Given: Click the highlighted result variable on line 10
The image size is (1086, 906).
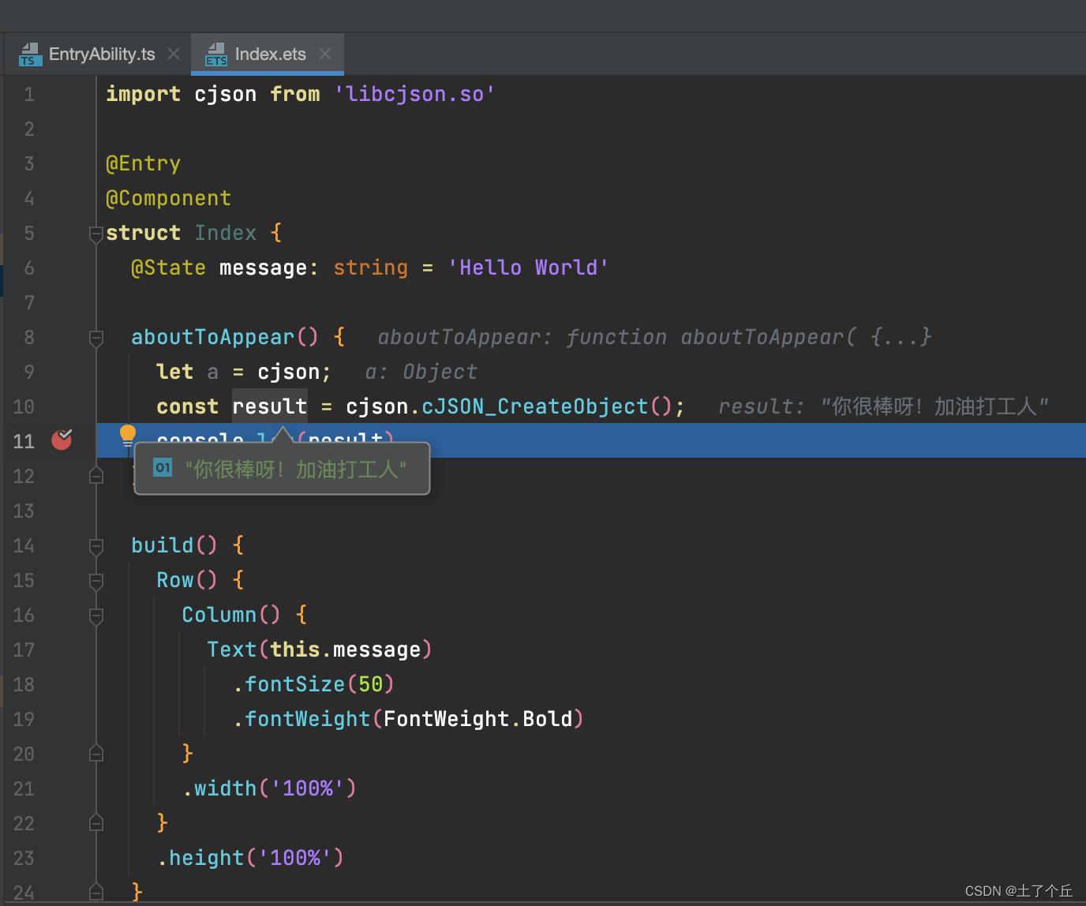Looking at the screenshot, I should (x=270, y=406).
